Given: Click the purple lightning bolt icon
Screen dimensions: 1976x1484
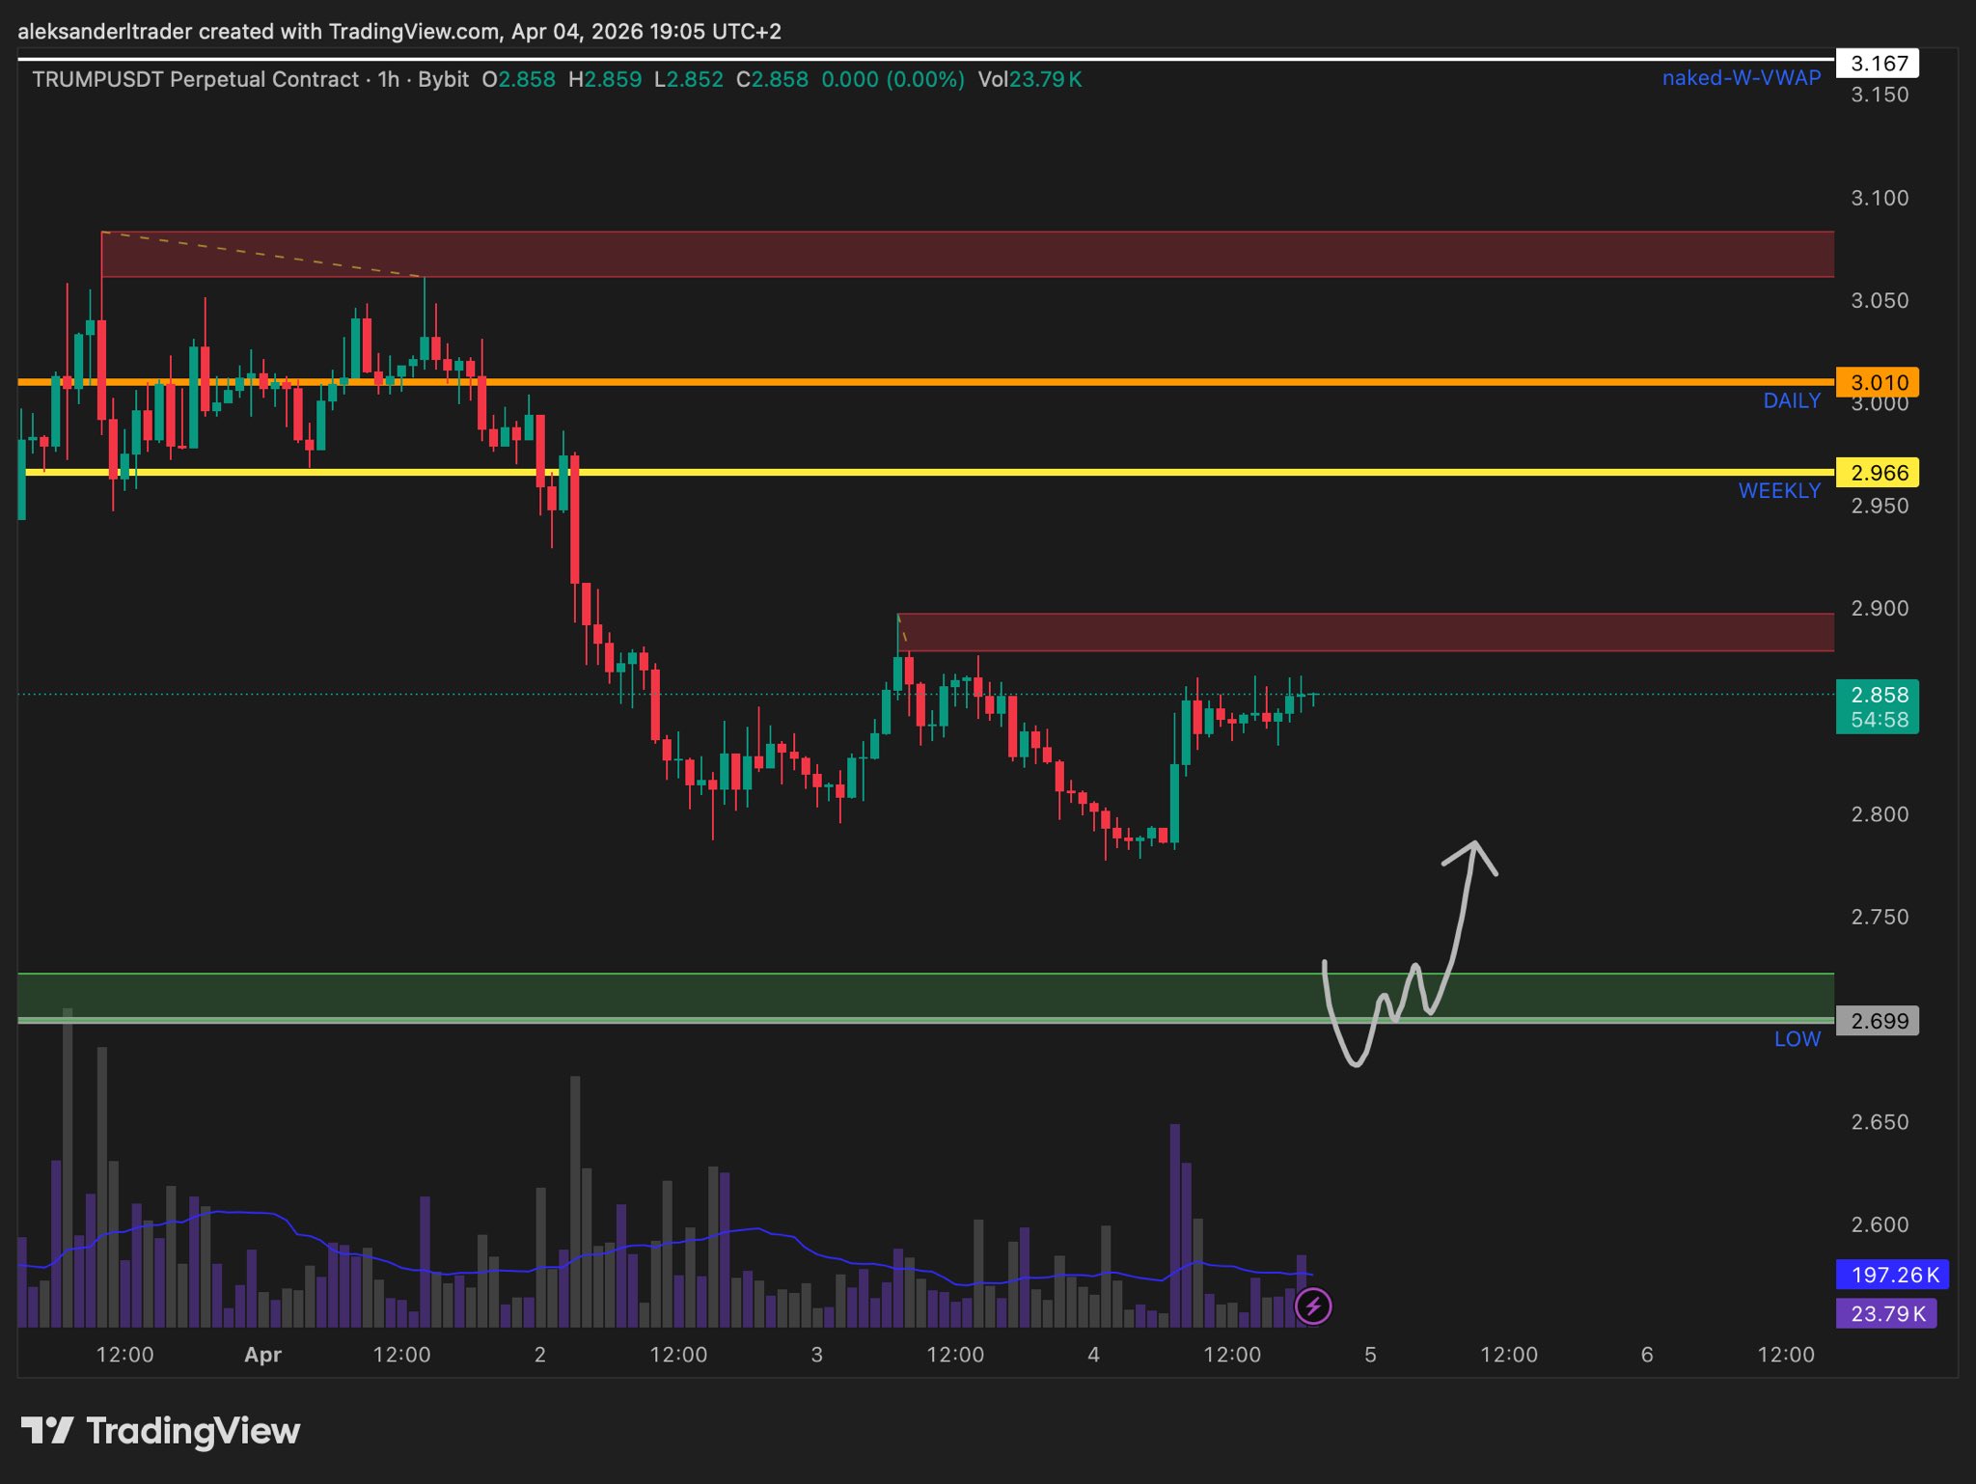Looking at the screenshot, I should click(1313, 1306).
